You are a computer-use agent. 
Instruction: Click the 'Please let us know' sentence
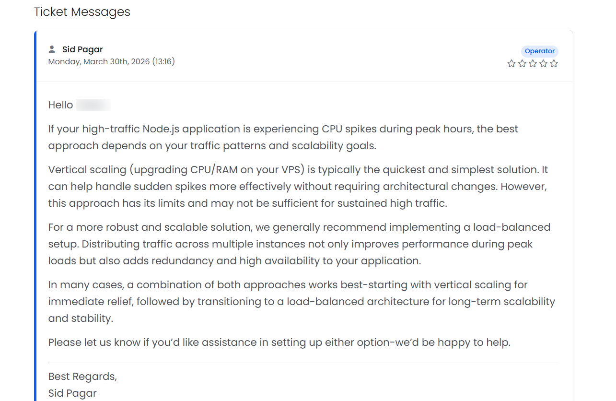click(279, 342)
